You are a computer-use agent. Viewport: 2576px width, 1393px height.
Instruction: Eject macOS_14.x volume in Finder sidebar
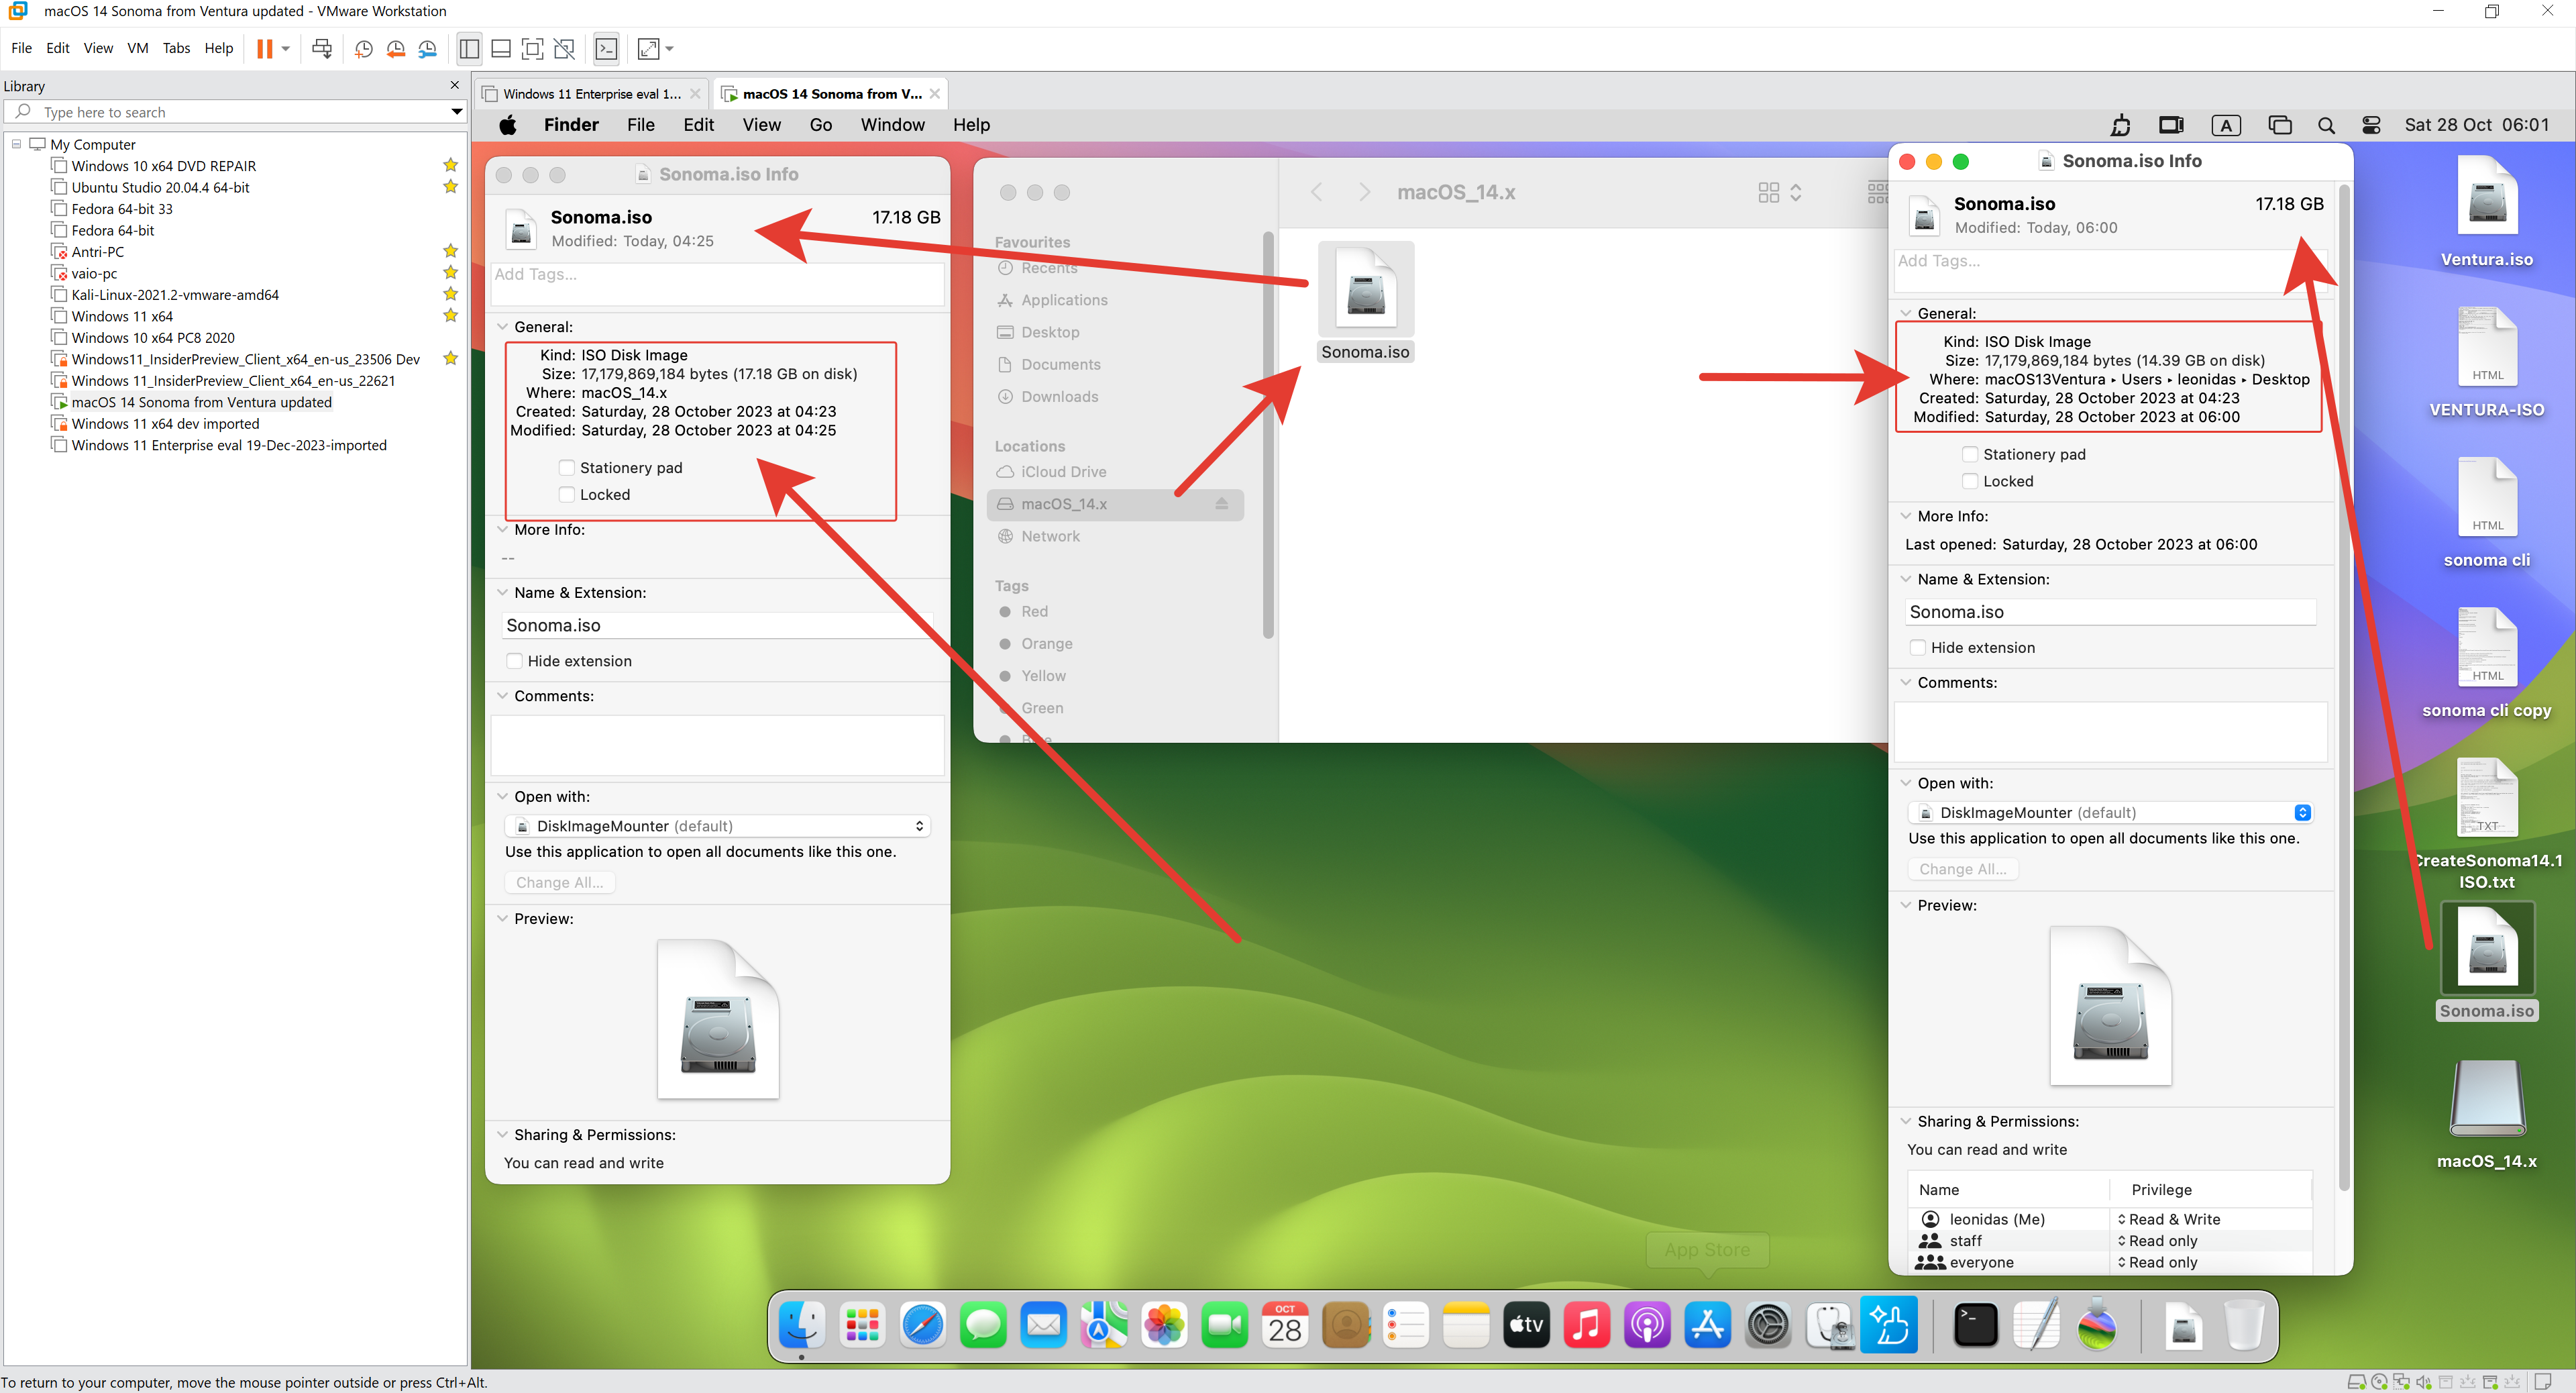(1221, 504)
